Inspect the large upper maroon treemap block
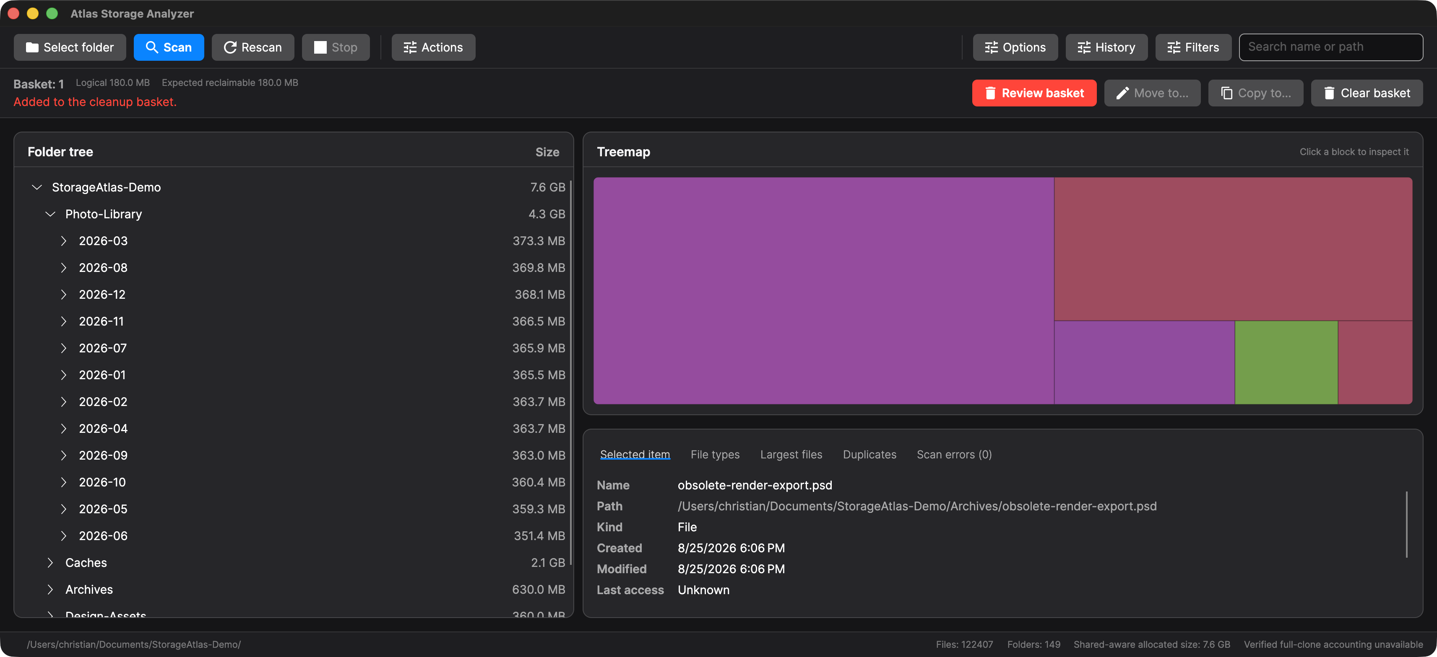 coord(1233,248)
